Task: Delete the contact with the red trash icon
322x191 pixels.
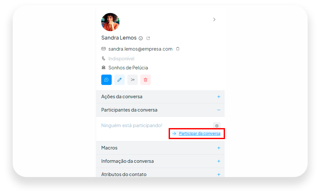Action: (146, 80)
